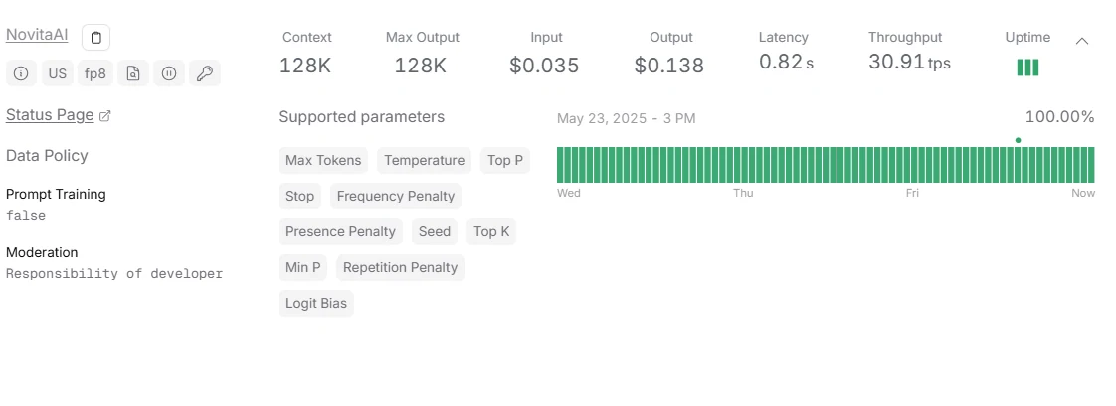Open the Status Page link
The height and width of the screenshot is (406, 1116).
coord(50,115)
